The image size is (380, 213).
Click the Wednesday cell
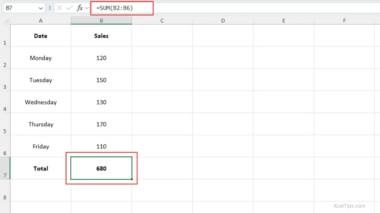pyautogui.click(x=41, y=102)
